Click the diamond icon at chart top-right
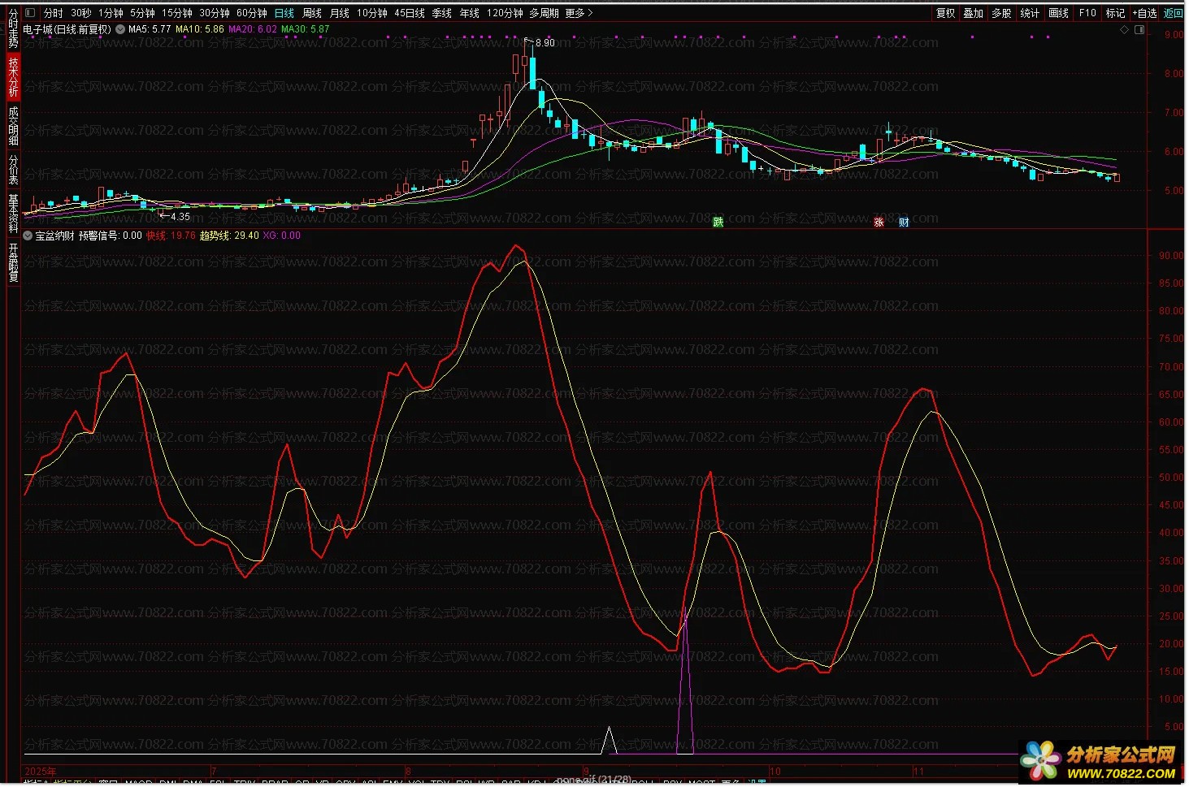 point(1125,30)
